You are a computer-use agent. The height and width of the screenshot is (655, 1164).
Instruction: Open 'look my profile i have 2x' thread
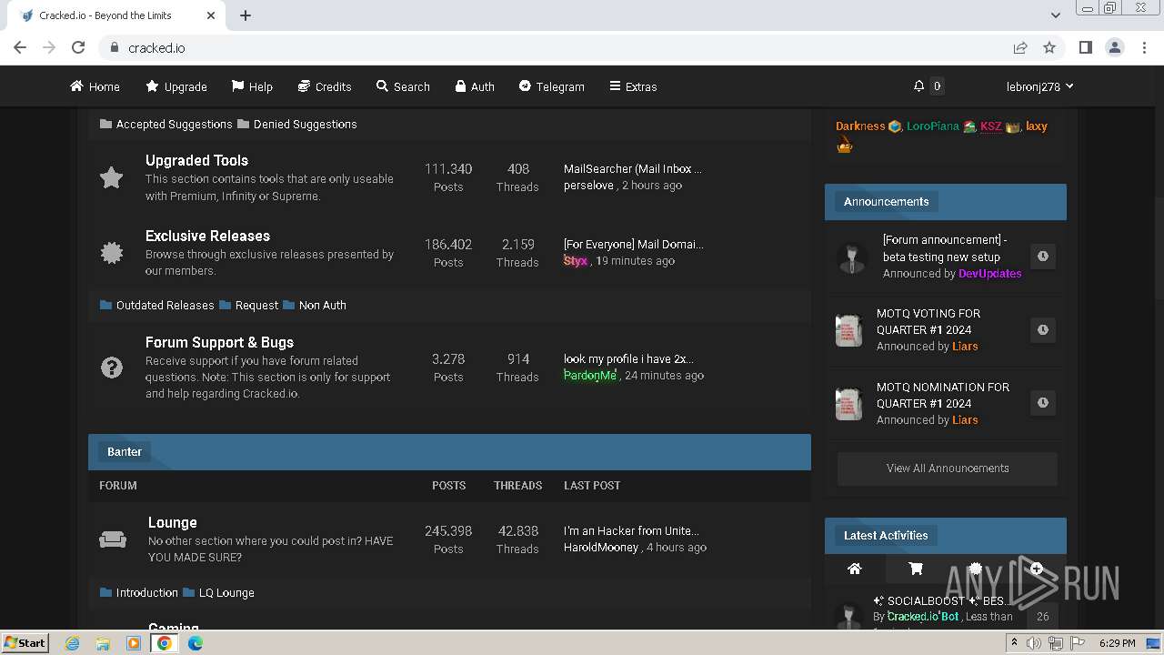tap(628, 358)
